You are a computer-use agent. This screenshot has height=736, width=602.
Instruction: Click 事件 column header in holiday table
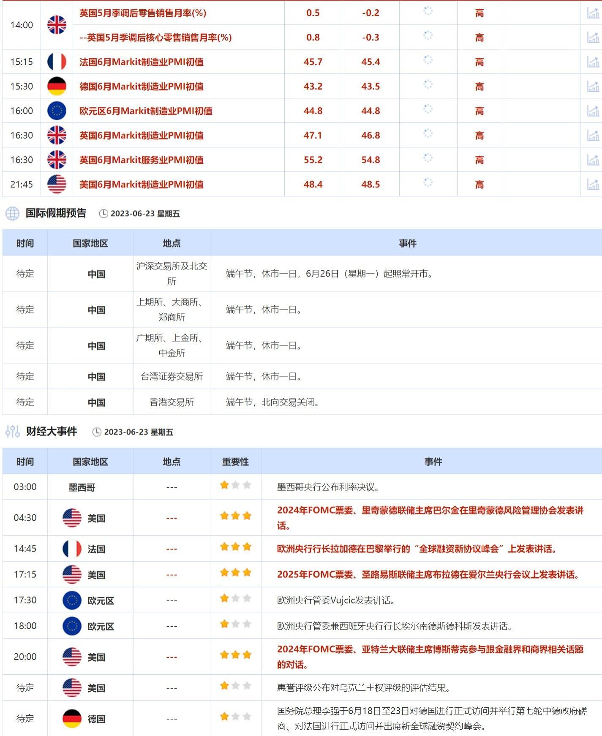click(408, 243)
